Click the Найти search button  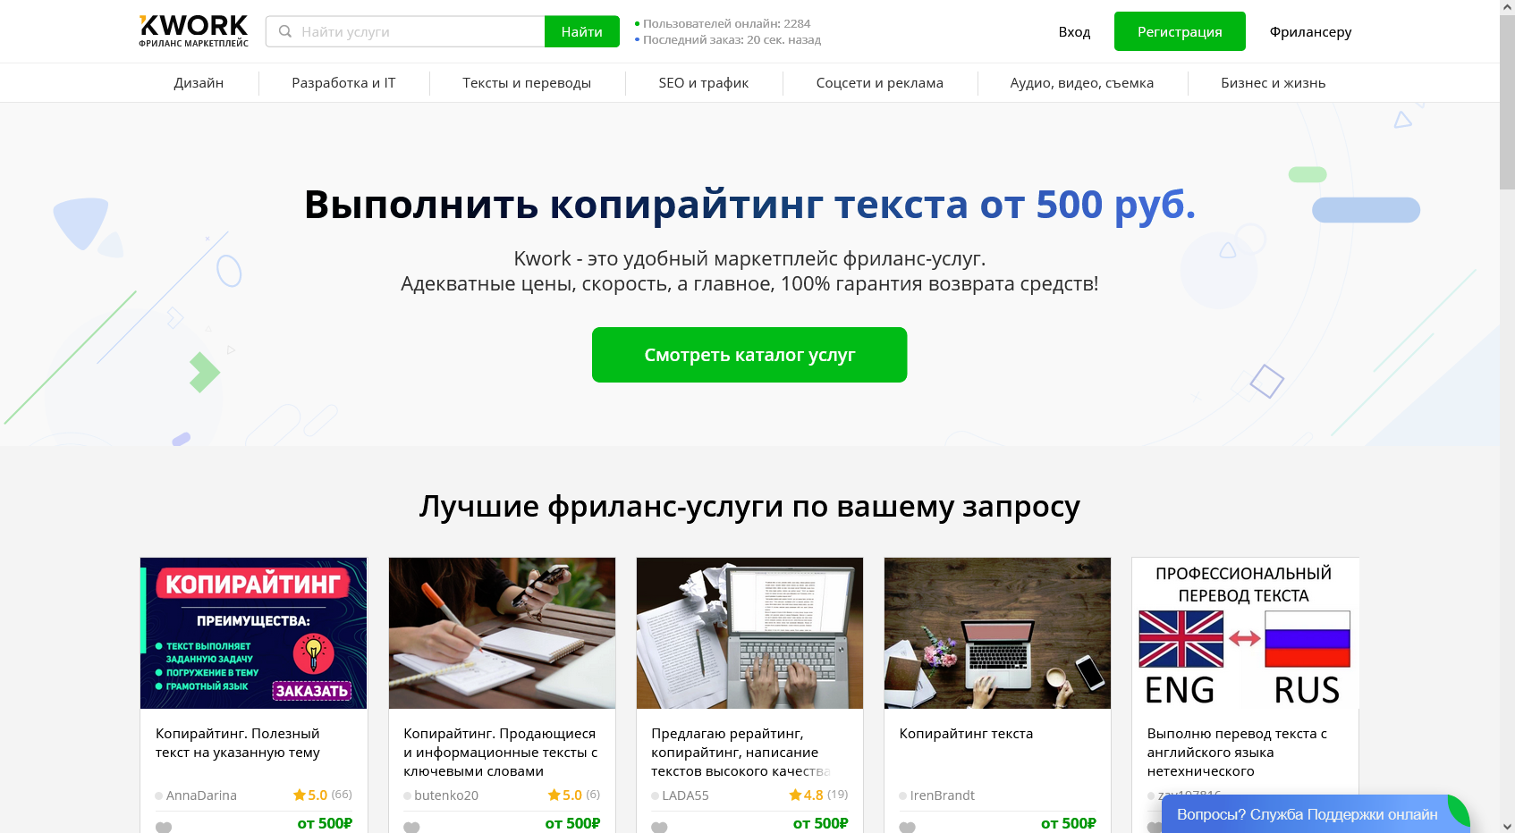coord(582,31)
